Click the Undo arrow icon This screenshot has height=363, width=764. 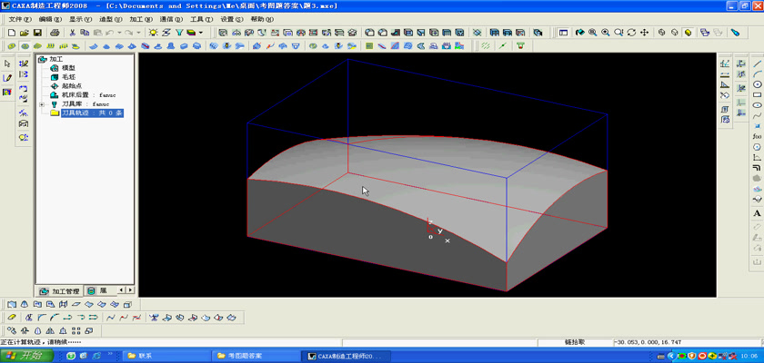110,33
